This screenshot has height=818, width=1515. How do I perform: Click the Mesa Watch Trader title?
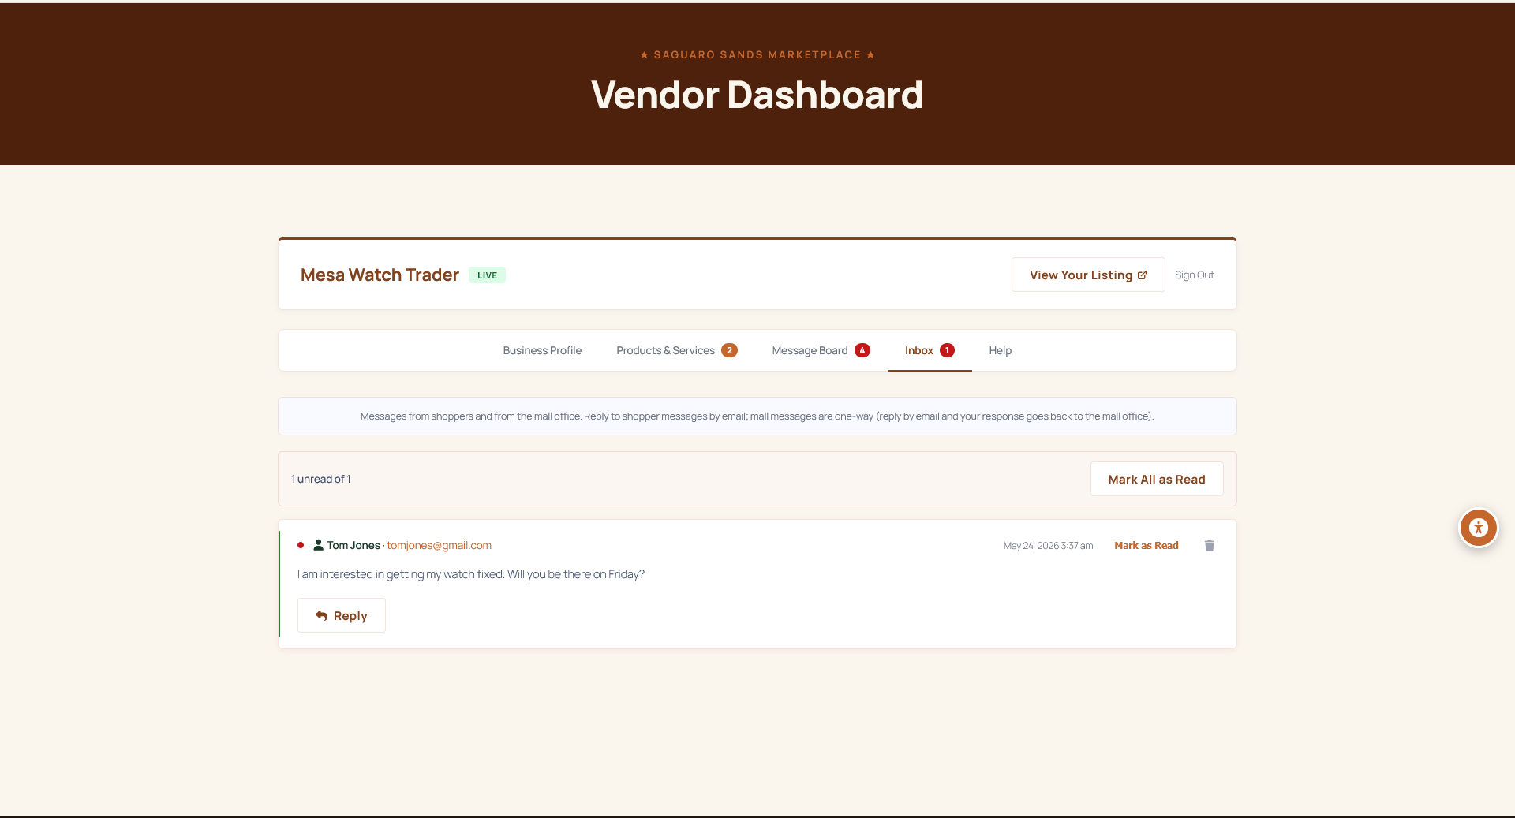pos(380,275)
